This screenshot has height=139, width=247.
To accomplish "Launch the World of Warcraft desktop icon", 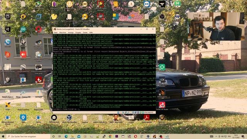I will click(162, 117).
